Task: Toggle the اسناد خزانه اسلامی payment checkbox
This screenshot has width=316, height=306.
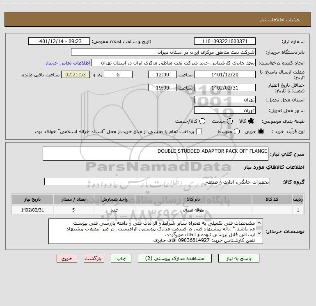Action: [199, 131]
